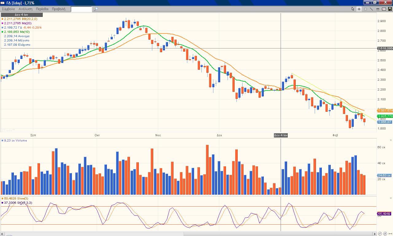393x236 pixels.
Task: Select the arrow pointer tool
Action: (x=353, y=9)
